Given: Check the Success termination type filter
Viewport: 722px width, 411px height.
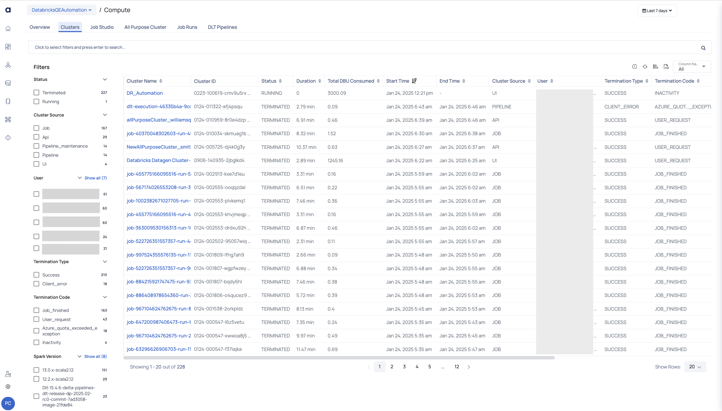Looking at the screenshot, I should point(36,275).
